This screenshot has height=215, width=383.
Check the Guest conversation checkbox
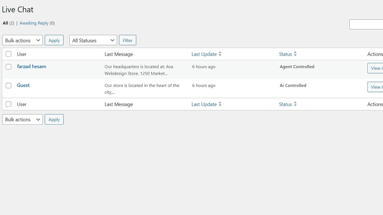[x=8, y=85]
